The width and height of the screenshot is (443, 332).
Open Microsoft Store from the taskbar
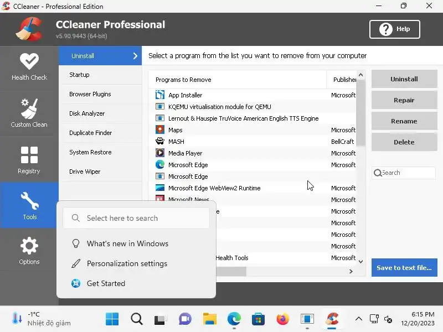tap(258, 319)
